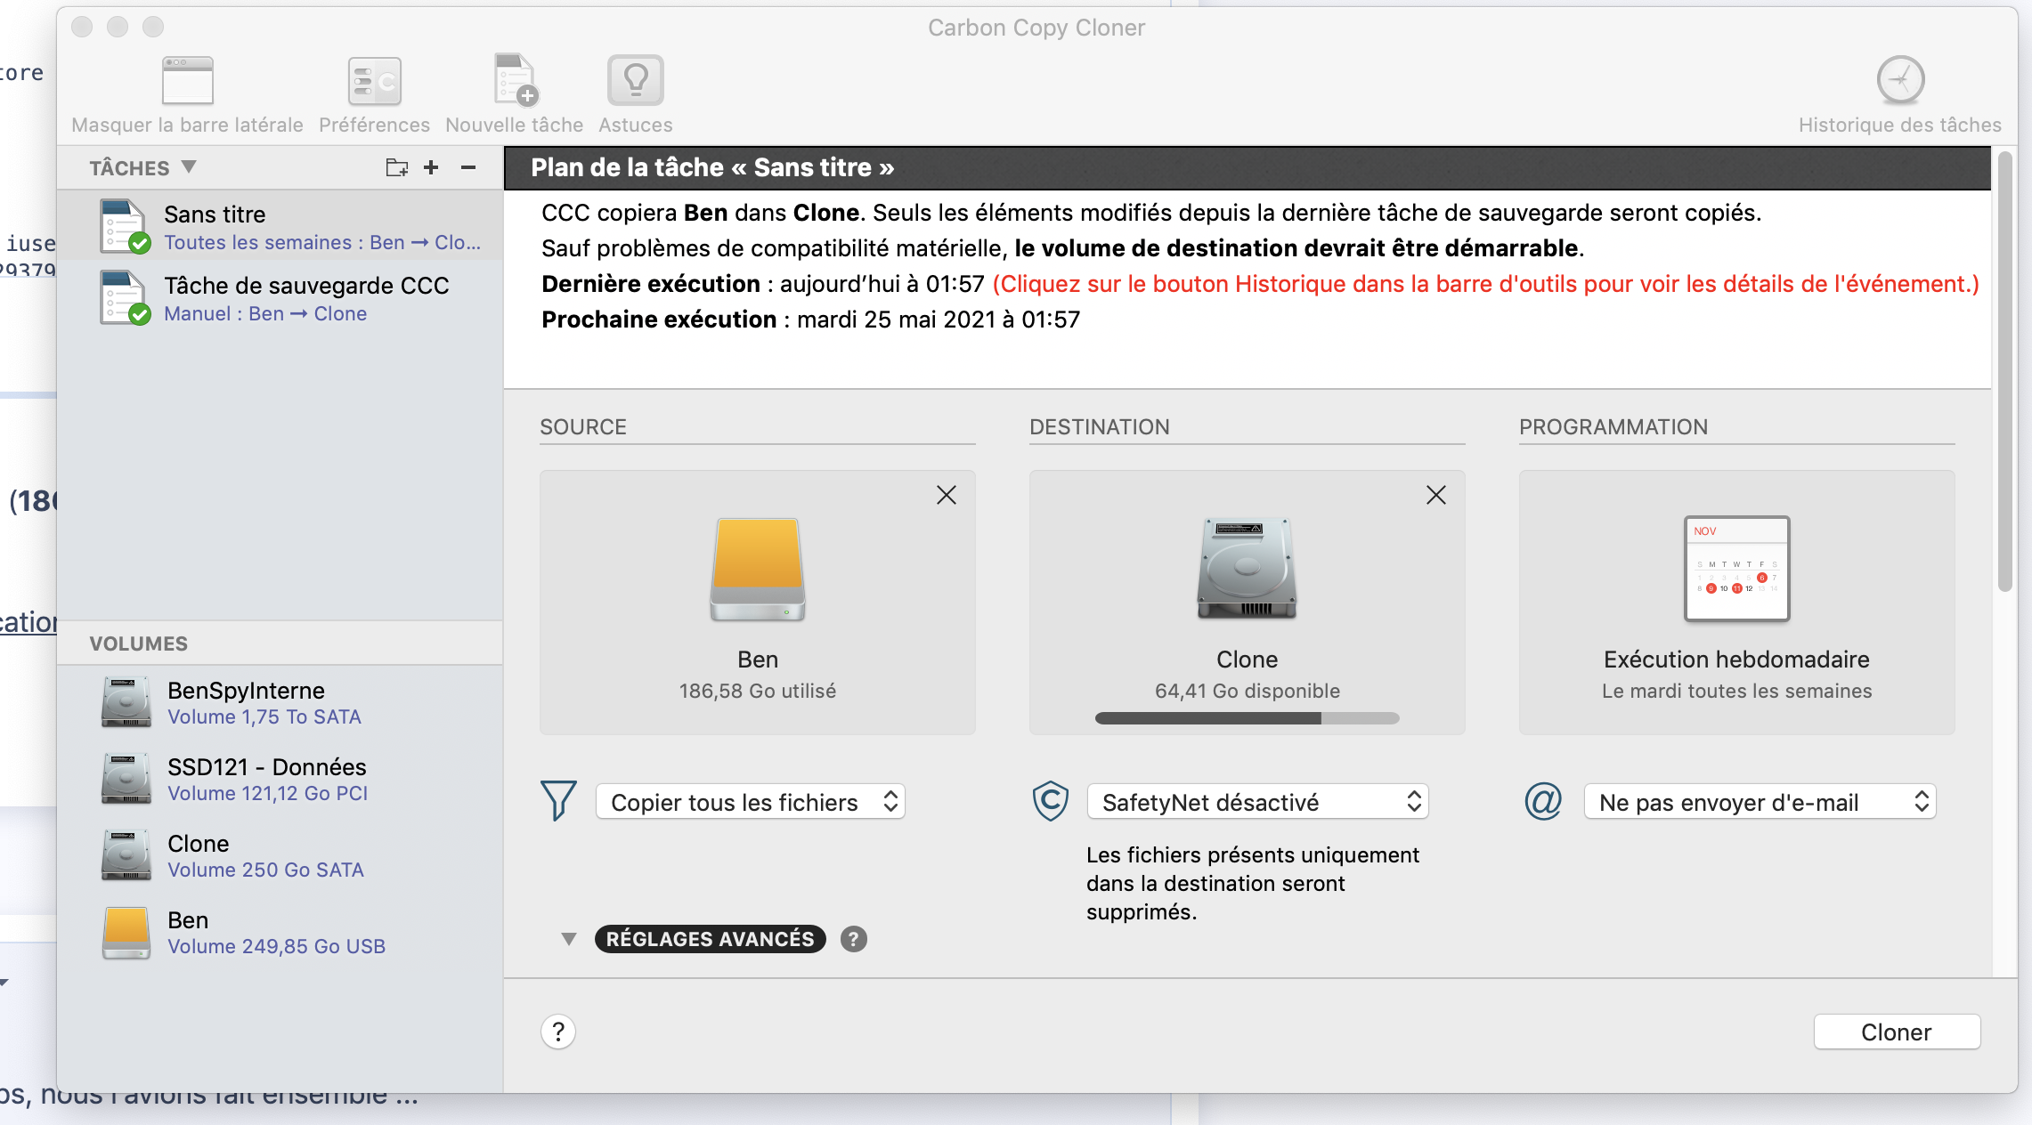Click the Prochaine exécution date text
The image size is (2032, 1125).
939,320
